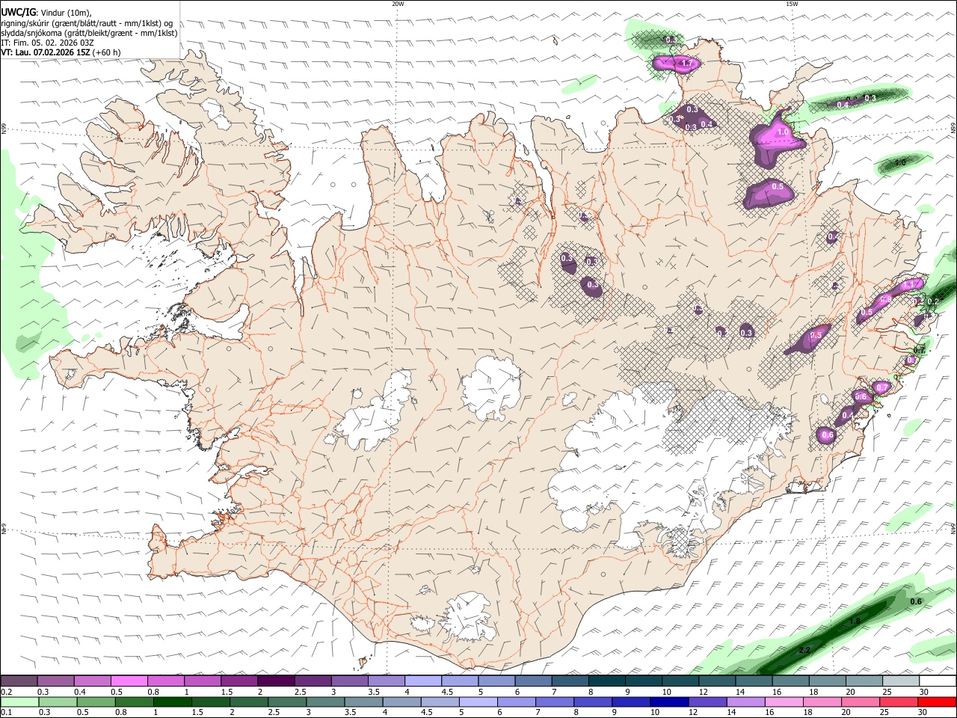Select the white snow swatch above 30

tap(938, 681)
